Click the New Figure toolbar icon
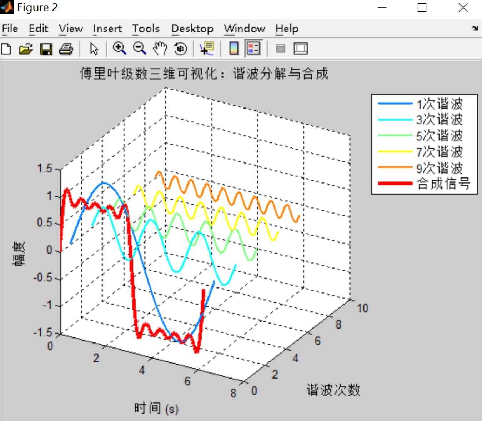 coord(6,49)
